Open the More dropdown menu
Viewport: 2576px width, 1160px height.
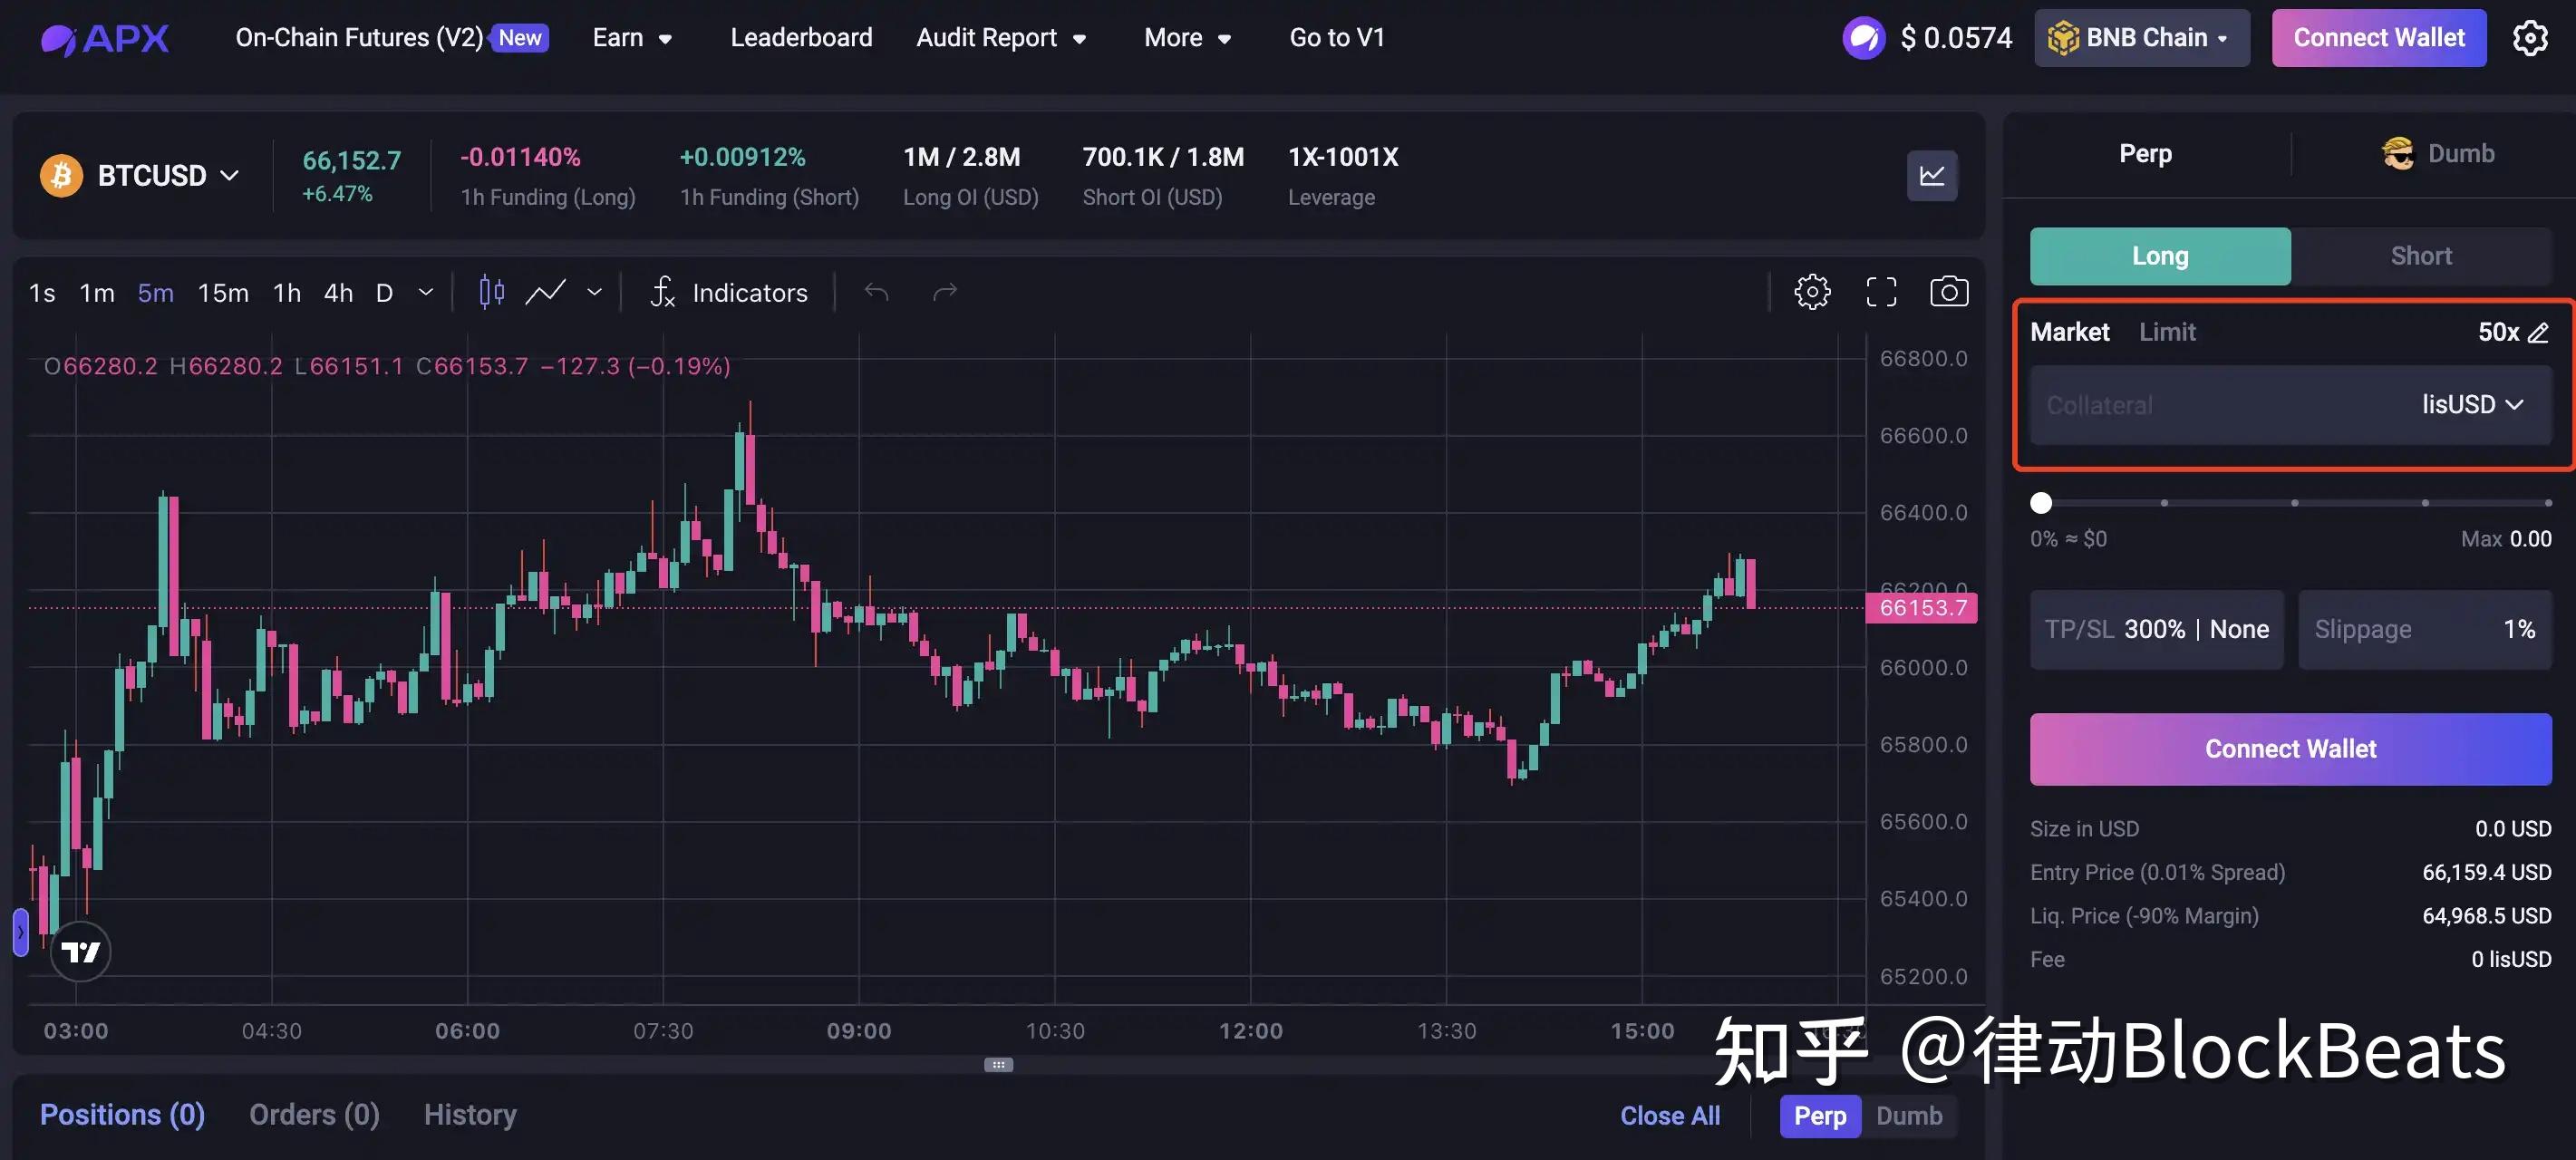tap(1187, 38)
